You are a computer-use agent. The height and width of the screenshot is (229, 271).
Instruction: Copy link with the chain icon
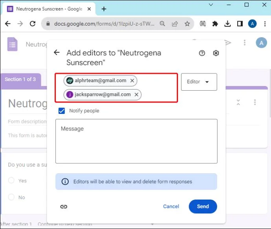[x=64, y=207]
